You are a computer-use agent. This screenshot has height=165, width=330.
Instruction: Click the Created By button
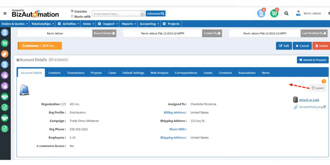pyautogui.click(x=212, y=33)
